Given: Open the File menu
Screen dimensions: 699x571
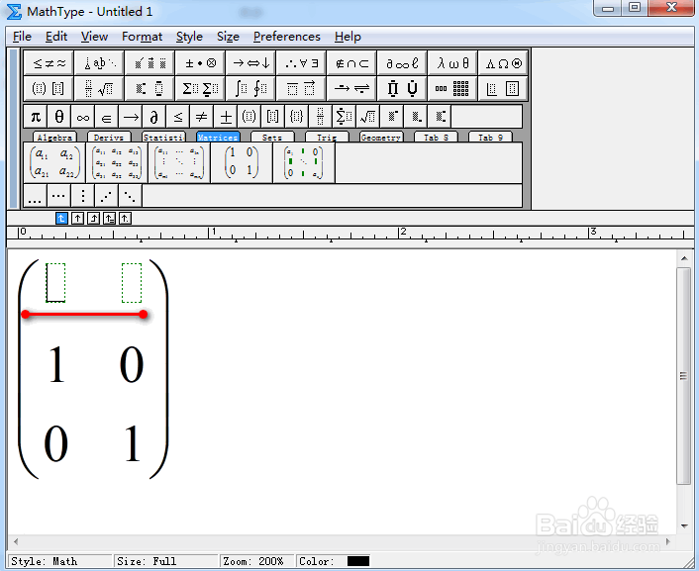Looking at the screenshot, I should [x=23, y=37].
